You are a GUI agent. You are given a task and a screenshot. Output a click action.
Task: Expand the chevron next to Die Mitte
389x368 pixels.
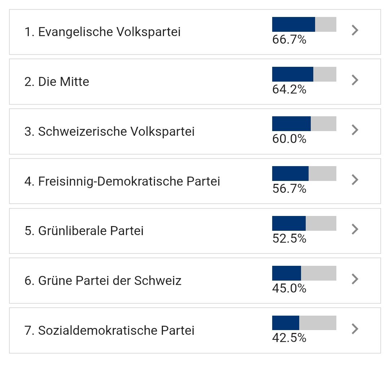(x=355, y=80)
